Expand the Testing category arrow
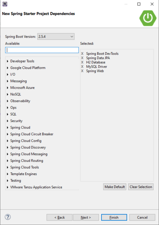Image resolution: width=159 pixels, height=225 pixels. [x=7, y=181]
